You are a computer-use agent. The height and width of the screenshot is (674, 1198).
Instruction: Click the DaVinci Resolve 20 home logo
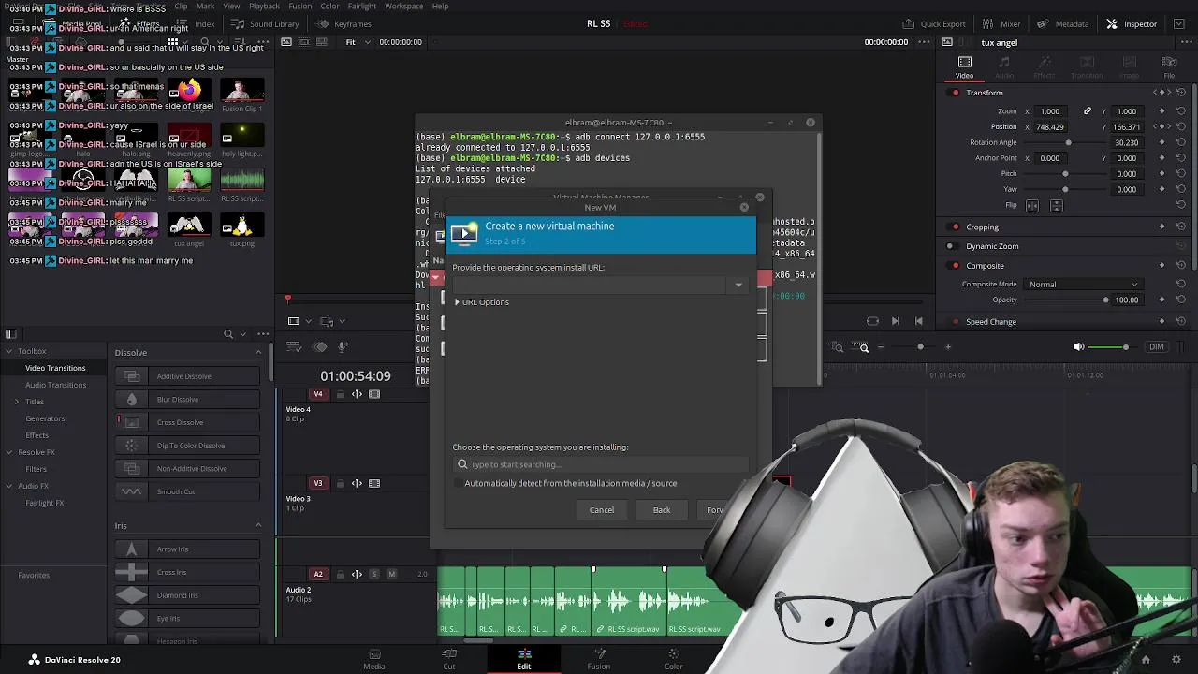pyautogui.click(x=34, y=660)
